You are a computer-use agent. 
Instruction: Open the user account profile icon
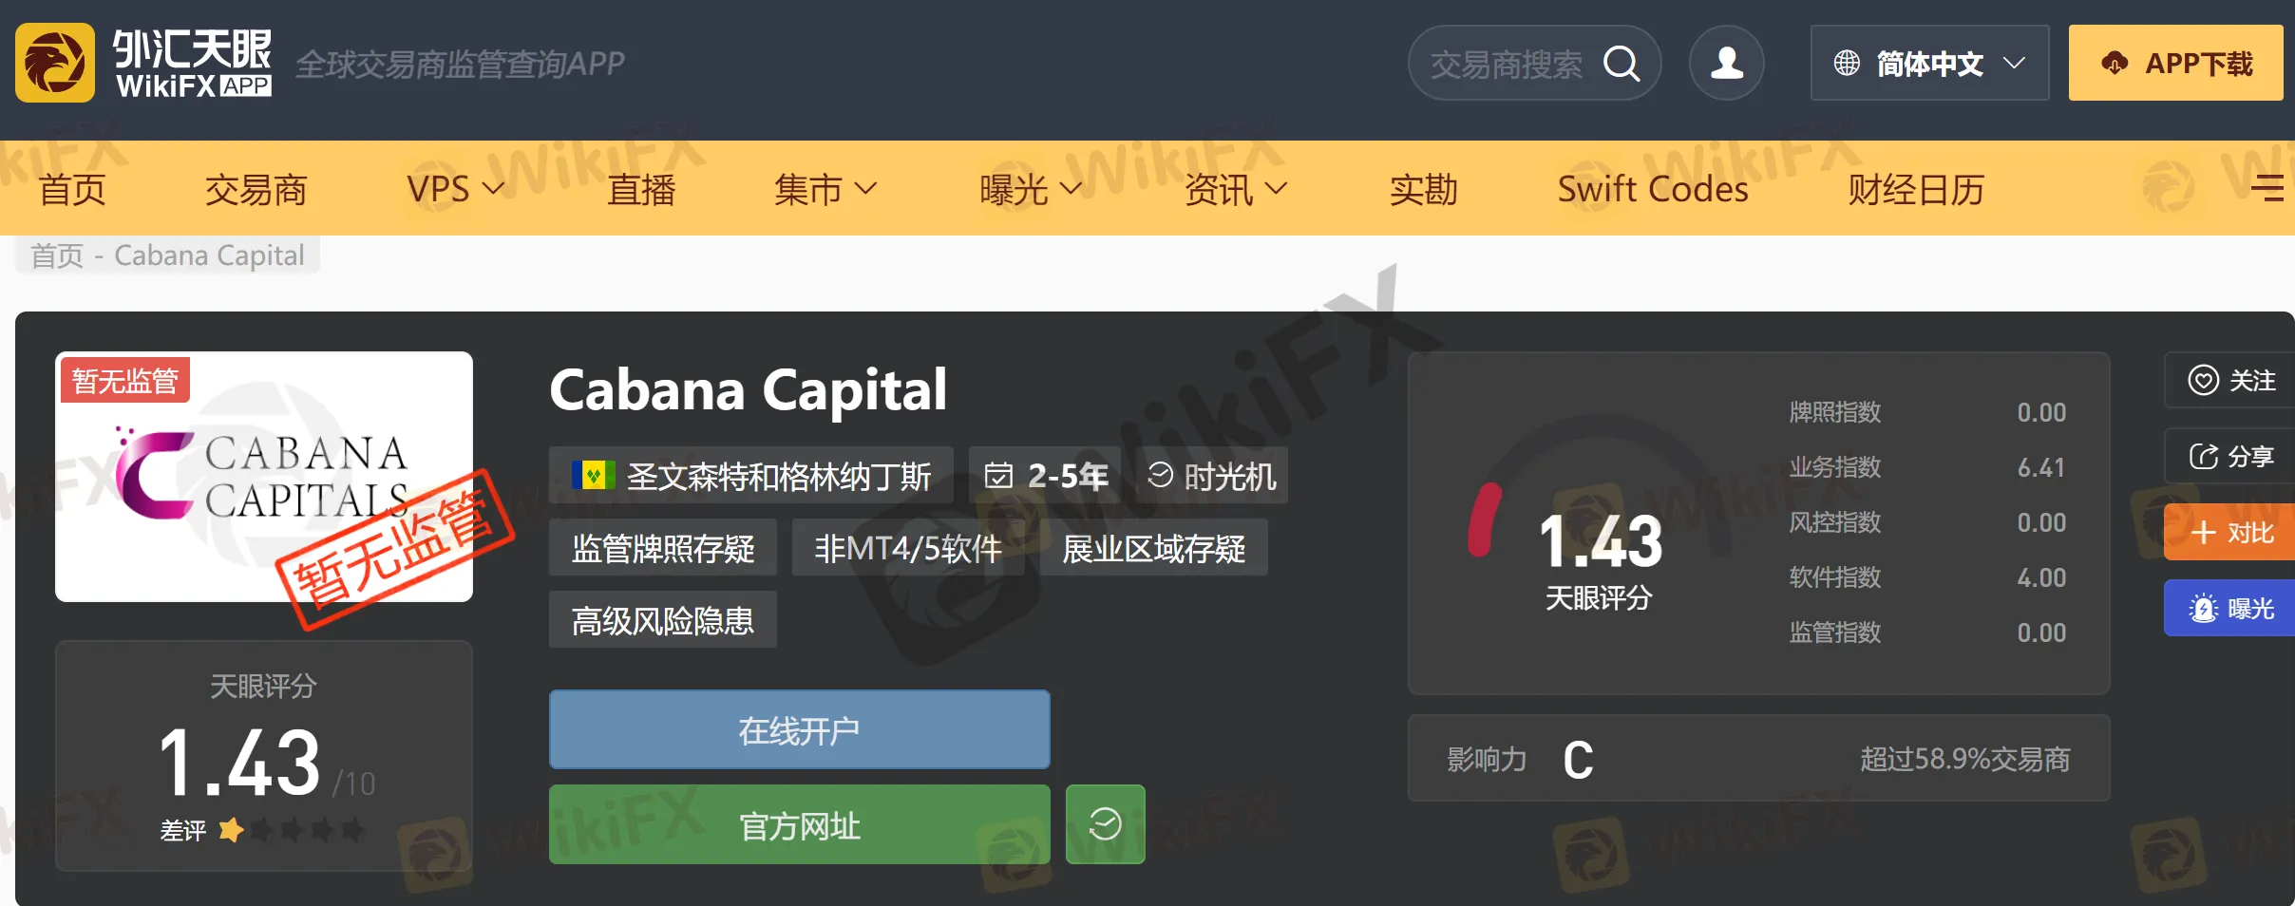coord(1726,63)
